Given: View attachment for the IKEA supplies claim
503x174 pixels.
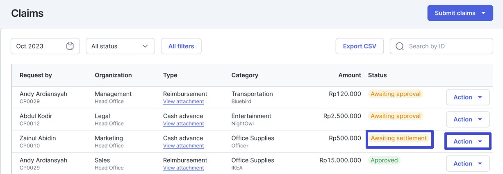Looking at the screenshot, I should [x=183, y=167].
